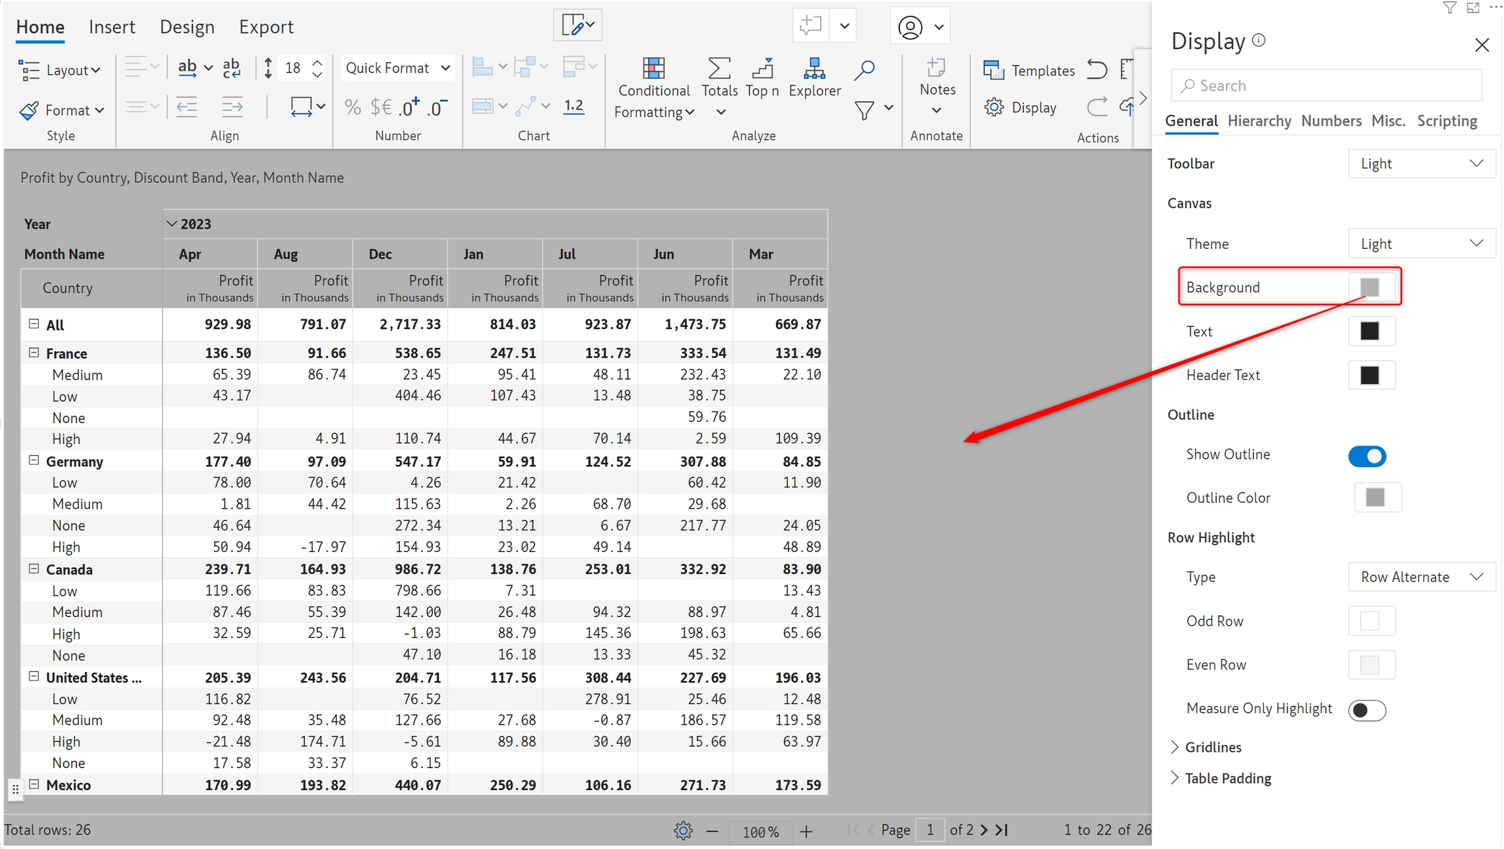The width and height of the screenshot is (1504, 849).
Task: Go to next page arrow
Action: click(x=984, y=830)
